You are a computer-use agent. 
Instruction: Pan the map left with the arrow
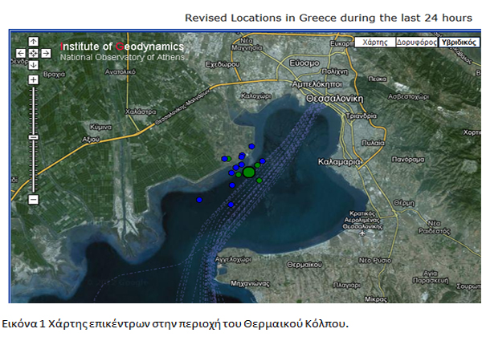(x=21, y=53)
